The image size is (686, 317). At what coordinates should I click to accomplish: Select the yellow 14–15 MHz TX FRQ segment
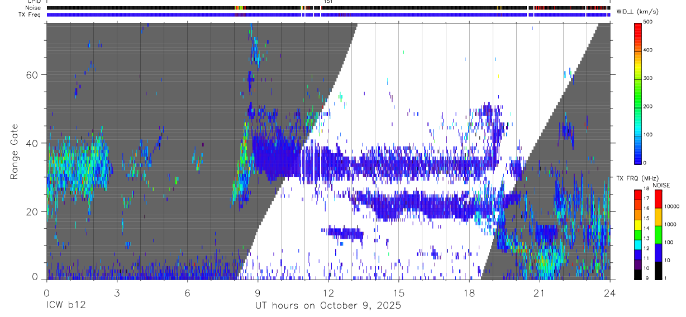pos(638,224)
